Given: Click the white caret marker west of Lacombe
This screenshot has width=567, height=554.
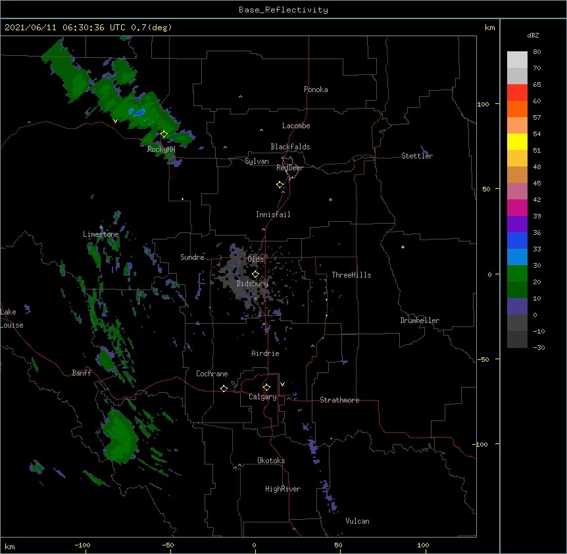Looking at the screenshot, I should (261, 130).
